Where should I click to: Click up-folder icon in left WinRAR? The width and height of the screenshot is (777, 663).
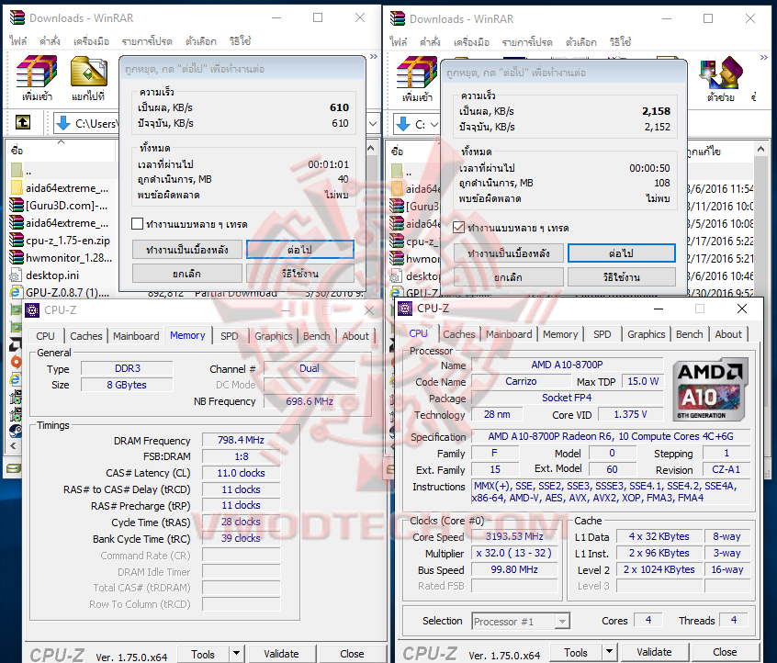click(x=23, y=122)
